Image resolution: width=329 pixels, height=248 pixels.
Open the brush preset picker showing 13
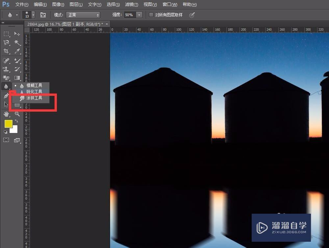(27, 15)
